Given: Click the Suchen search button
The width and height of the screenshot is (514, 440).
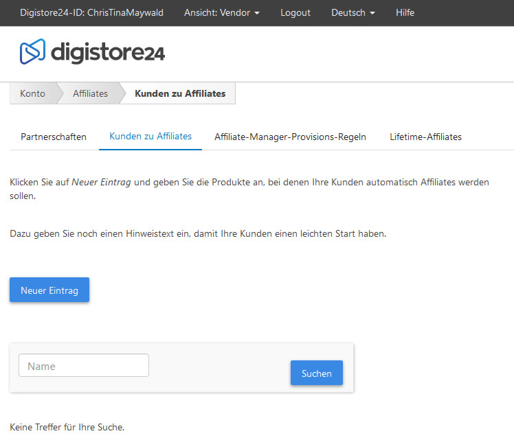Looking at the screenshot, I should 316,373.
